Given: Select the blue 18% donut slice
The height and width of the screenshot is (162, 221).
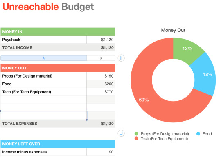Looking at the screenshot, I should [x=206, y=74].
